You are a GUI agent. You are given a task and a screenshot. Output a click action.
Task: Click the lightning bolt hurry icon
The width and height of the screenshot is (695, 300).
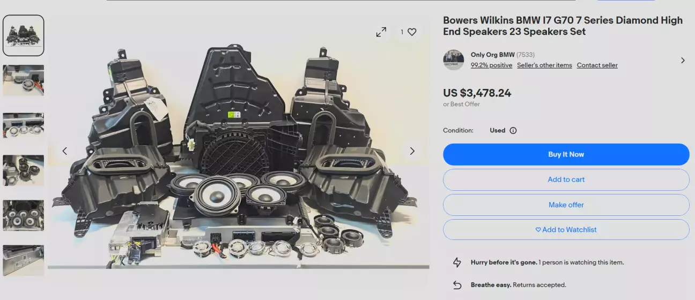[457, 262]
